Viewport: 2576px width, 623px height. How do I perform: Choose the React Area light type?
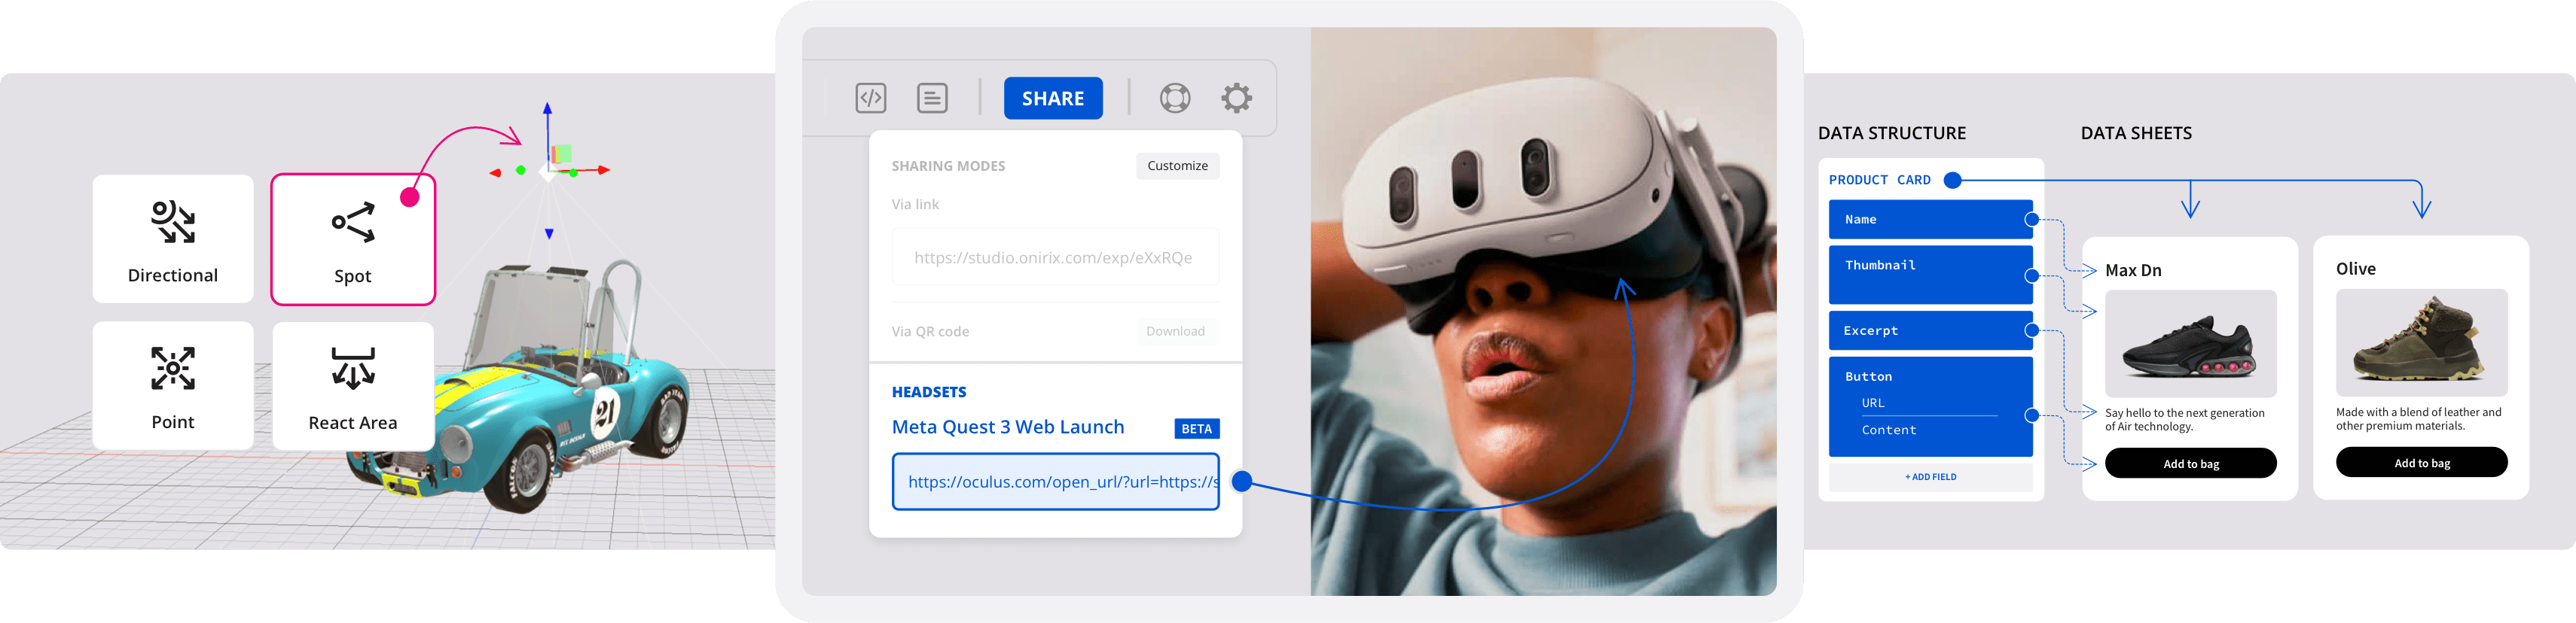point(353,385)
